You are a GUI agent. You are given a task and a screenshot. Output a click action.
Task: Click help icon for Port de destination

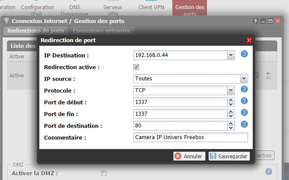click(244, 125)
